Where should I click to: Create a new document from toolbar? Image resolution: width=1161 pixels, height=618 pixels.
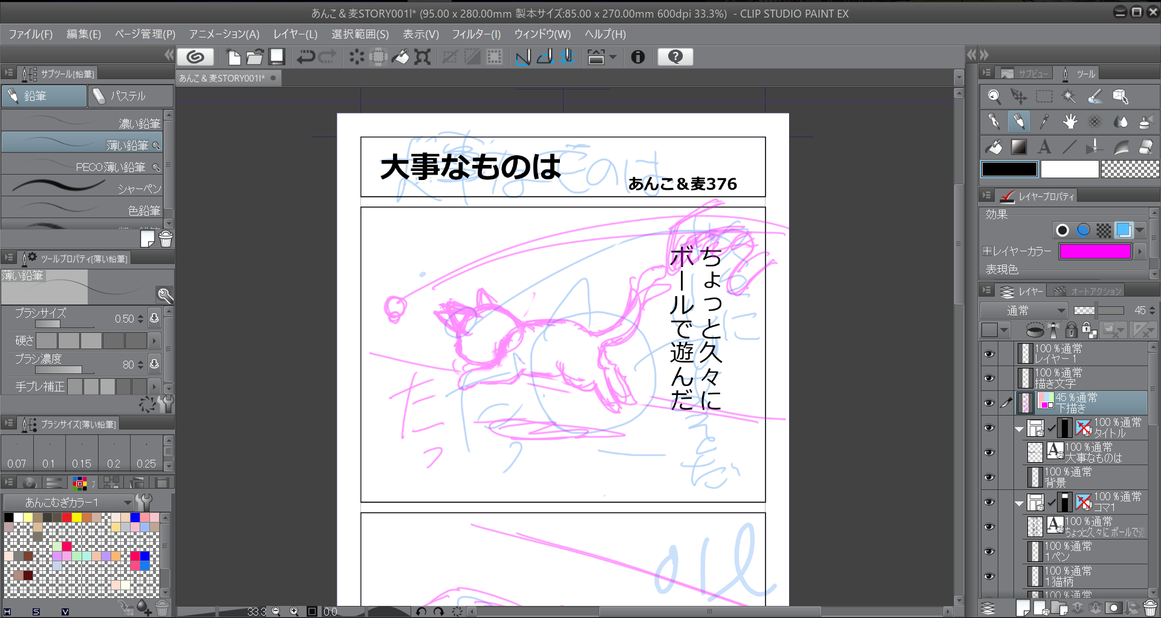[233, 57]
